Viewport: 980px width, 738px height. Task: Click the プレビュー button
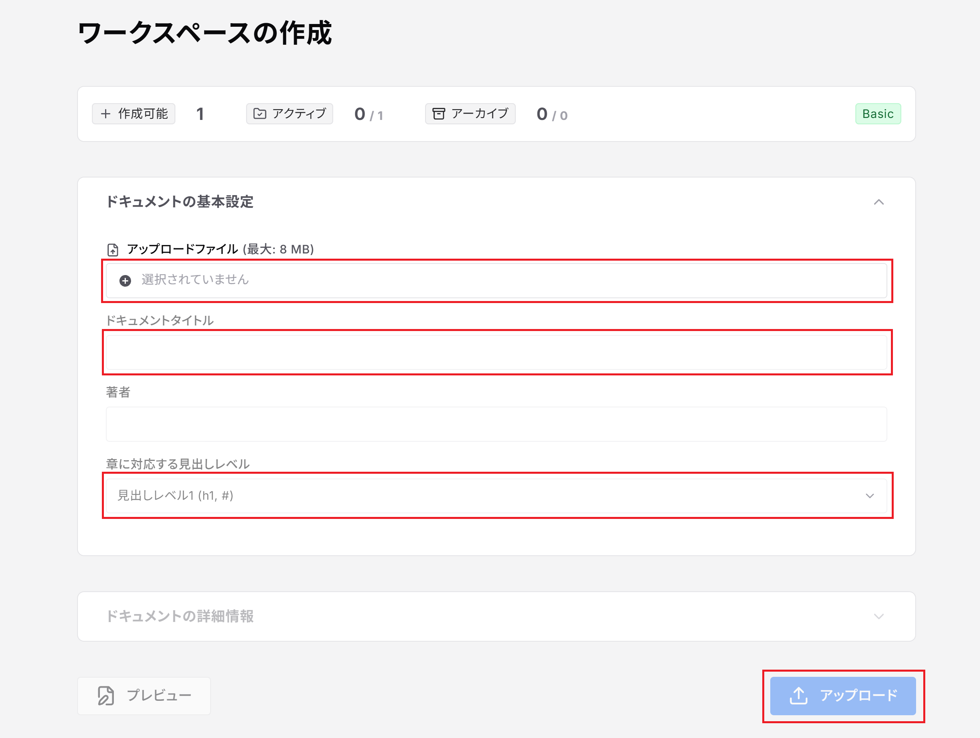(x=144, y=696)
